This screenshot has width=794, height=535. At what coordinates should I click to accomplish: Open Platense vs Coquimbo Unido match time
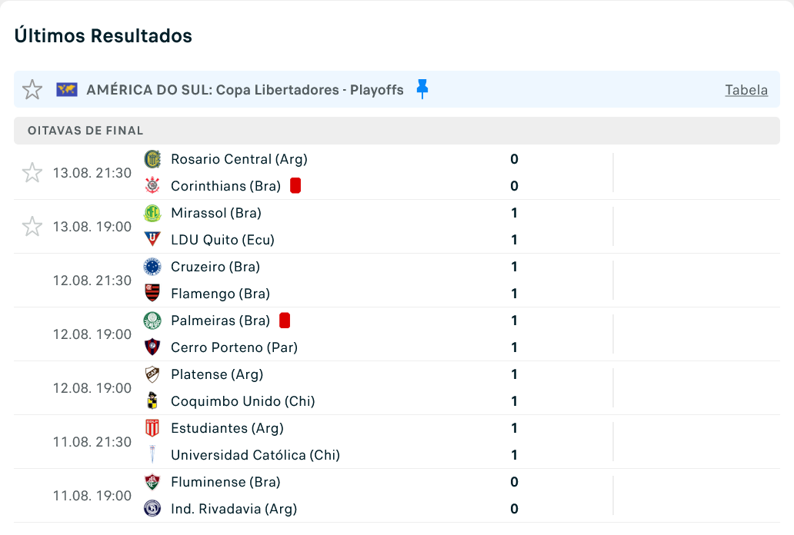pos(92,388)
